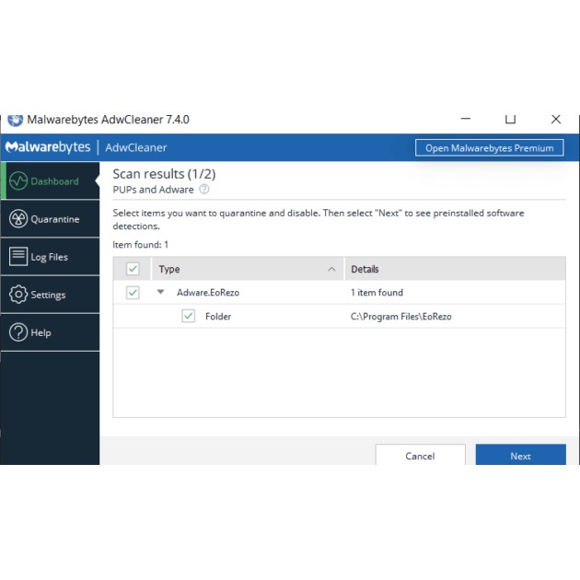The image size is (580, 580).
Task: Click the 'Scan results (1/2)' heading
Action: pyautogui.click(x=164, y=174)
